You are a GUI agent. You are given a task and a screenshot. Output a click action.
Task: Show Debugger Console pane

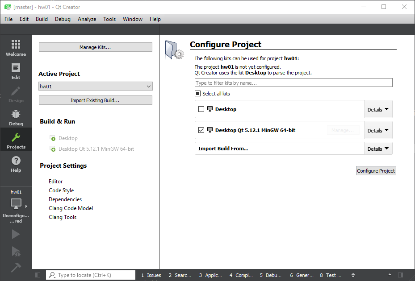pos(271,275)
